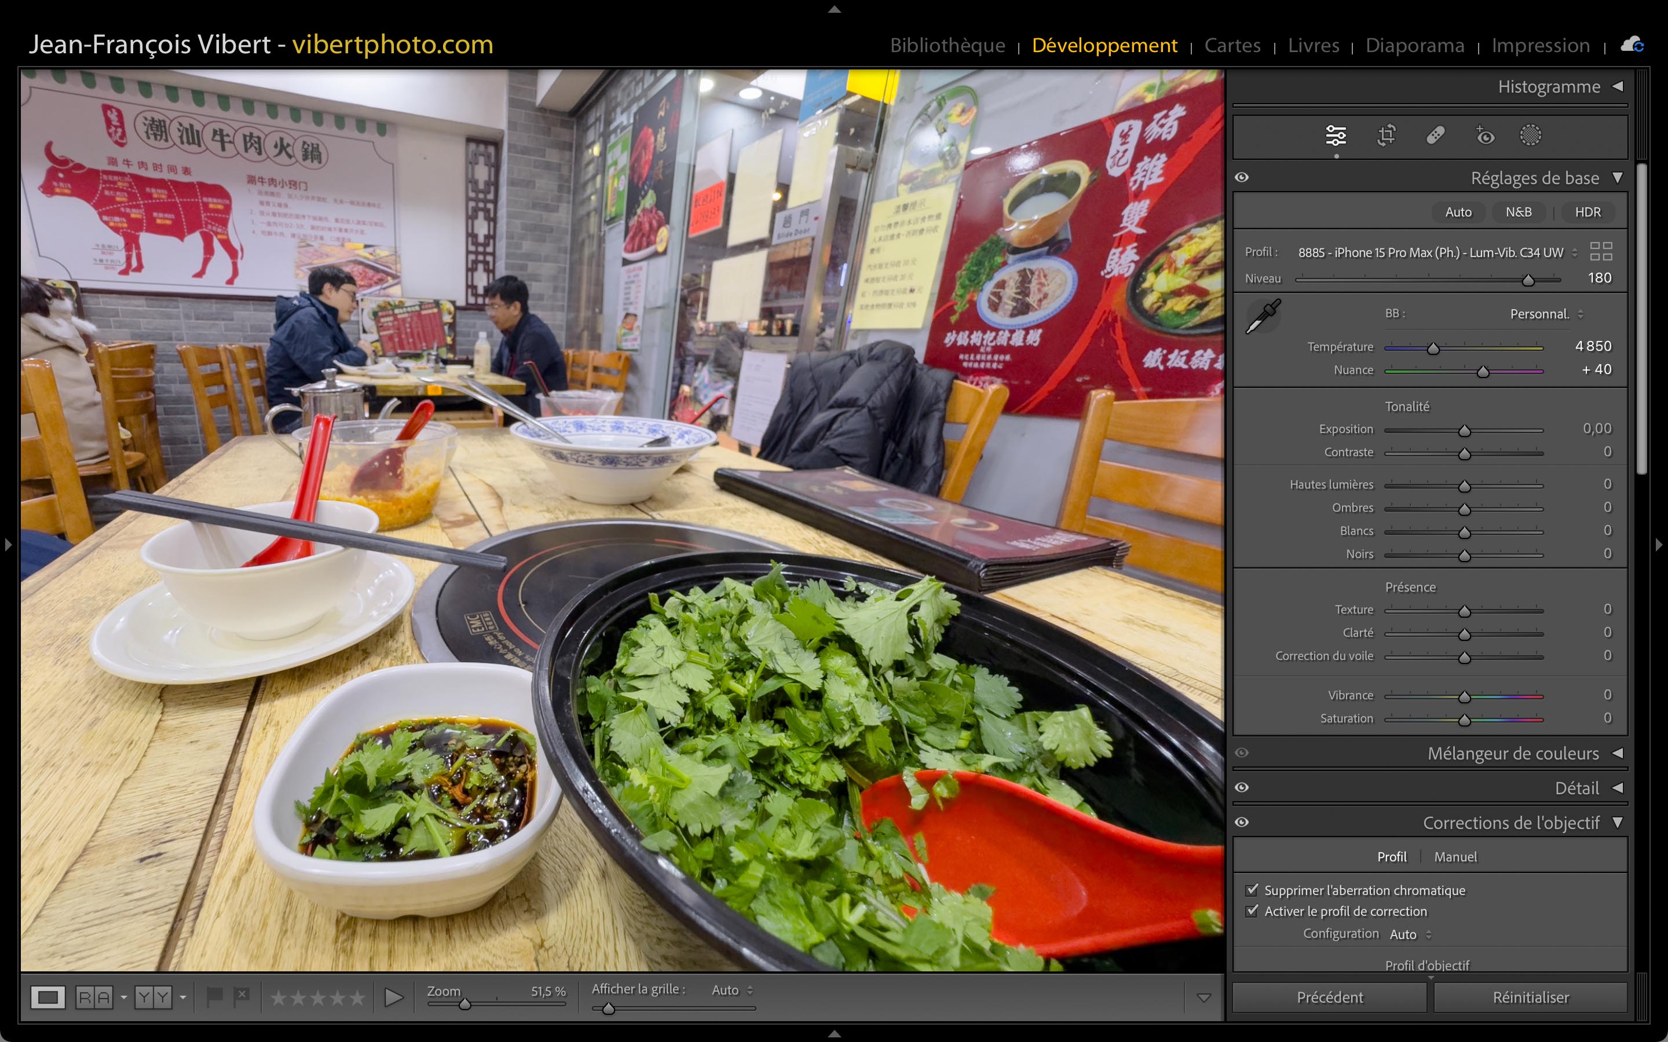Screen dimensions: 1668x1042
Task: Choose the Healing bandage tool
Action: tap(1435, 135)
